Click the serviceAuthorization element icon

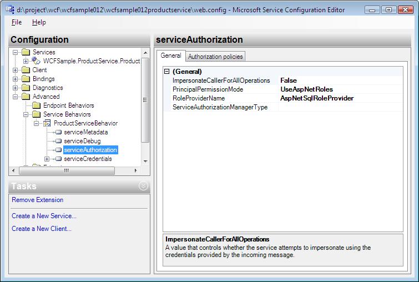point(58,150)
